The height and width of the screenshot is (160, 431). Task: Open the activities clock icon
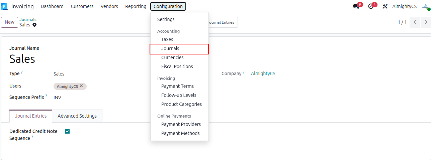click(370, 6)
